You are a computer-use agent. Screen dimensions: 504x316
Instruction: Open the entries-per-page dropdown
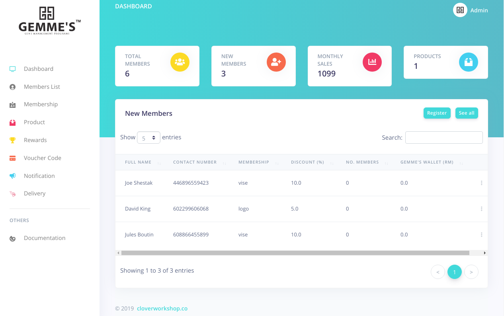(x=148, y=138)
